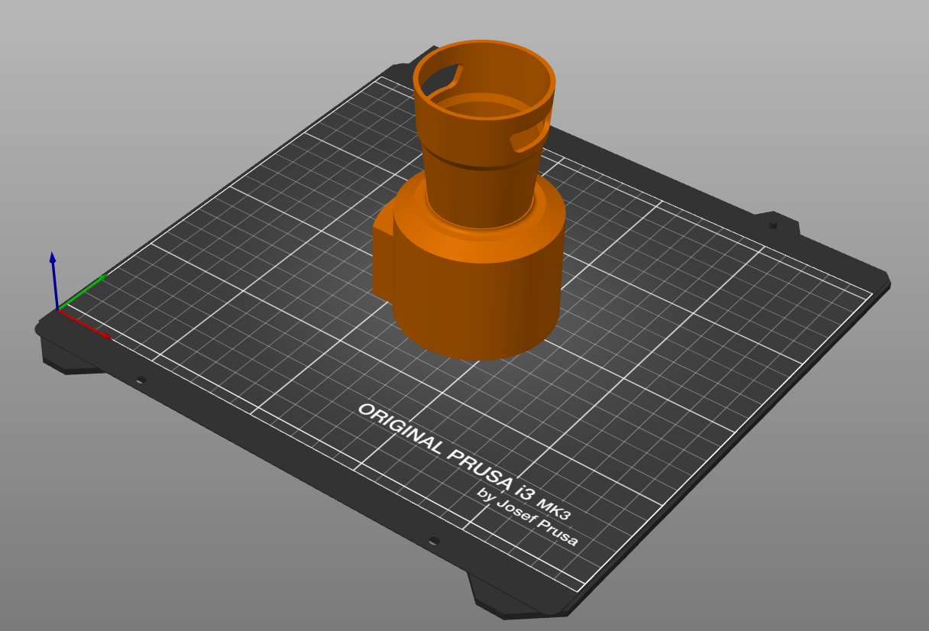Click the screw hole at bed's front-left edge
929x631 pixels.
pos(141,380)
